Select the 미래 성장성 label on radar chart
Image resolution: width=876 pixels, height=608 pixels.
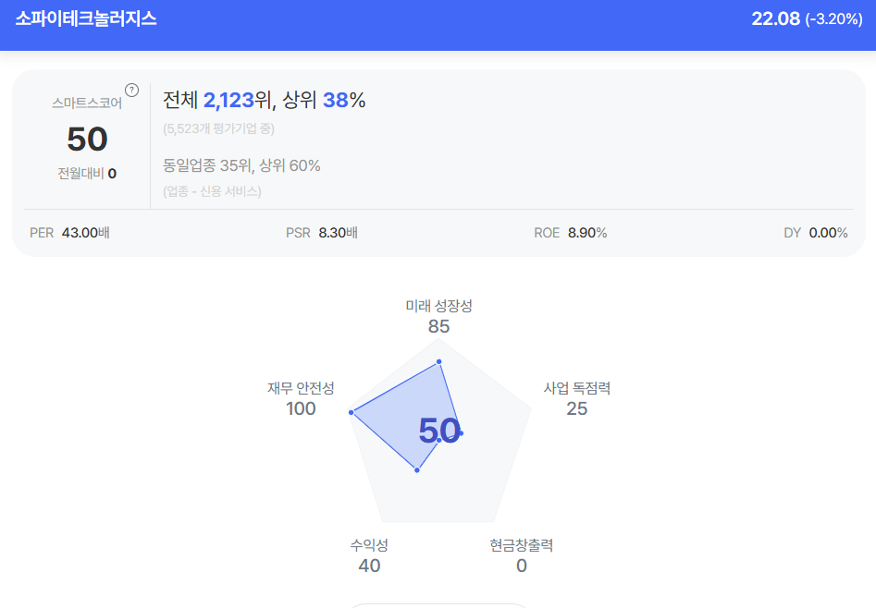coord(438,306)
